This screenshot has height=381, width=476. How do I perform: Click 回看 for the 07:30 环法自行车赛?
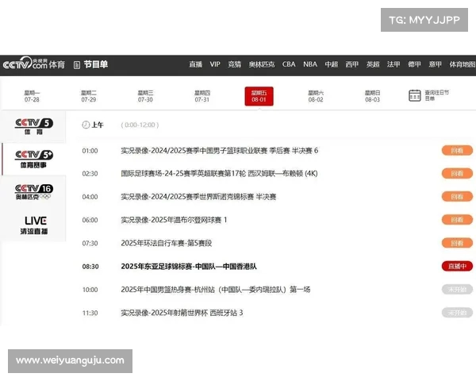click(x=457, y=243)
